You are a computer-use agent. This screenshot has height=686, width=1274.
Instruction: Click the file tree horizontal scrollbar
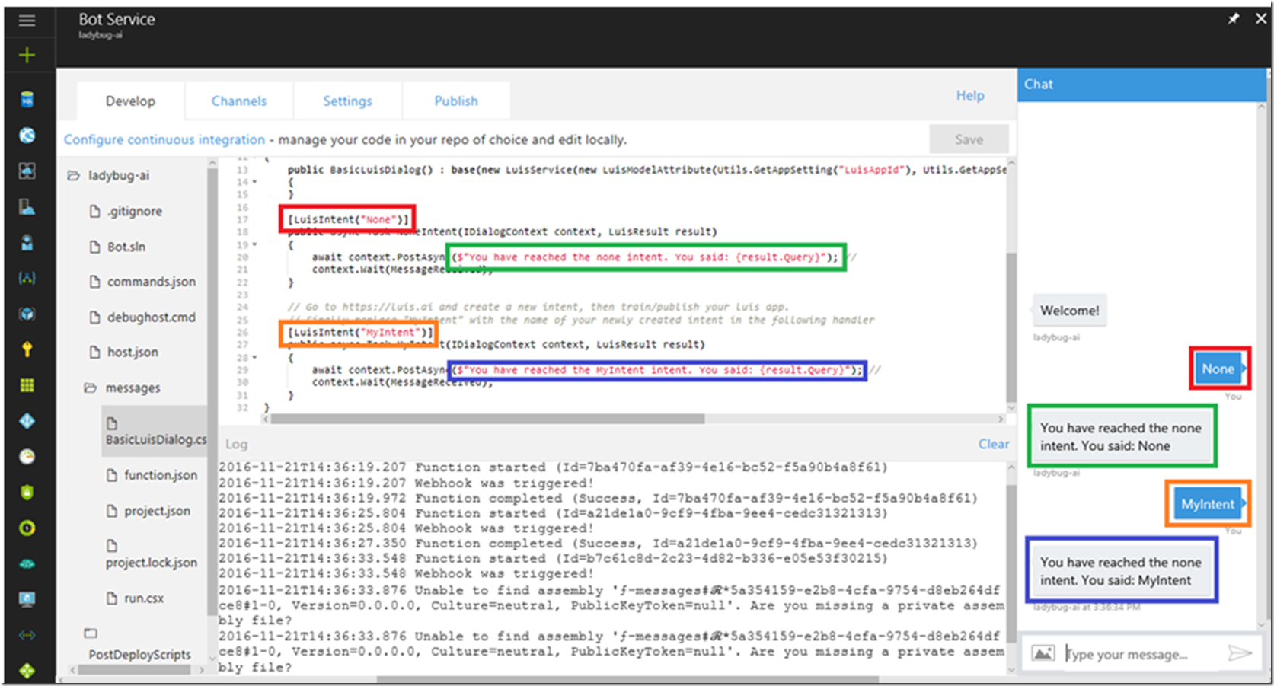(136, 670)
